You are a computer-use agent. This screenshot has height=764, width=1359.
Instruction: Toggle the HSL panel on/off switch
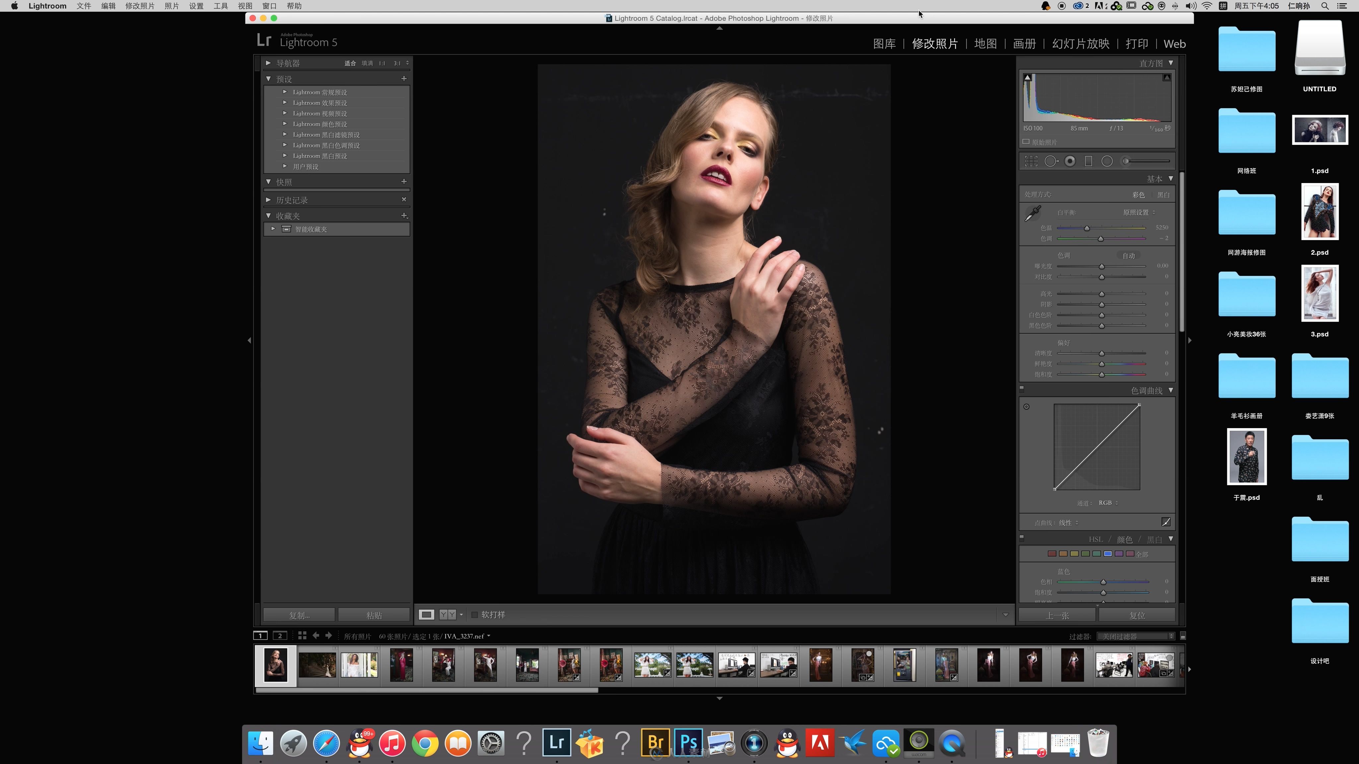(x=1022, y=538)
